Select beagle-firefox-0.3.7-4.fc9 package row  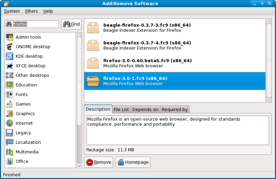pos(175,45)
